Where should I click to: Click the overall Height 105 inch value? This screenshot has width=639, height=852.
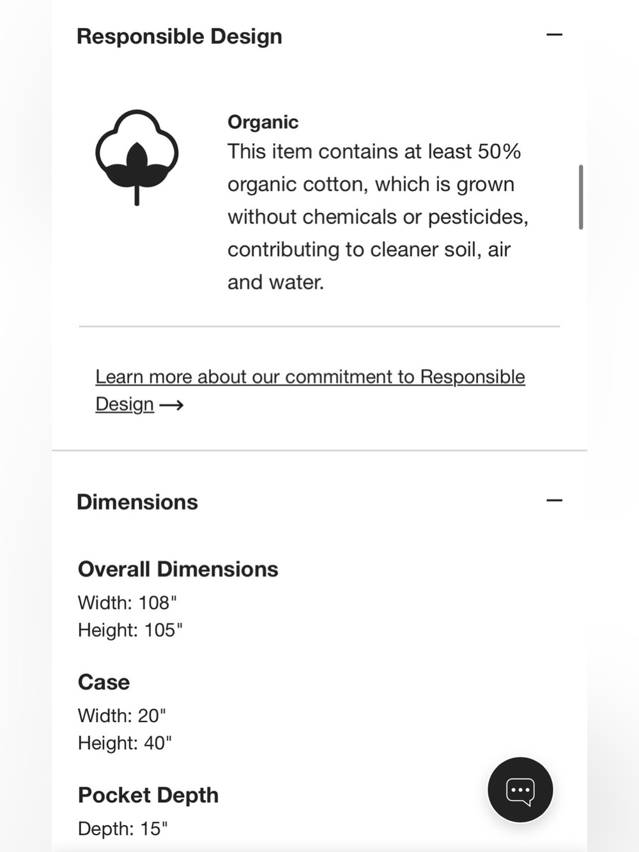(x=130, y=630)
